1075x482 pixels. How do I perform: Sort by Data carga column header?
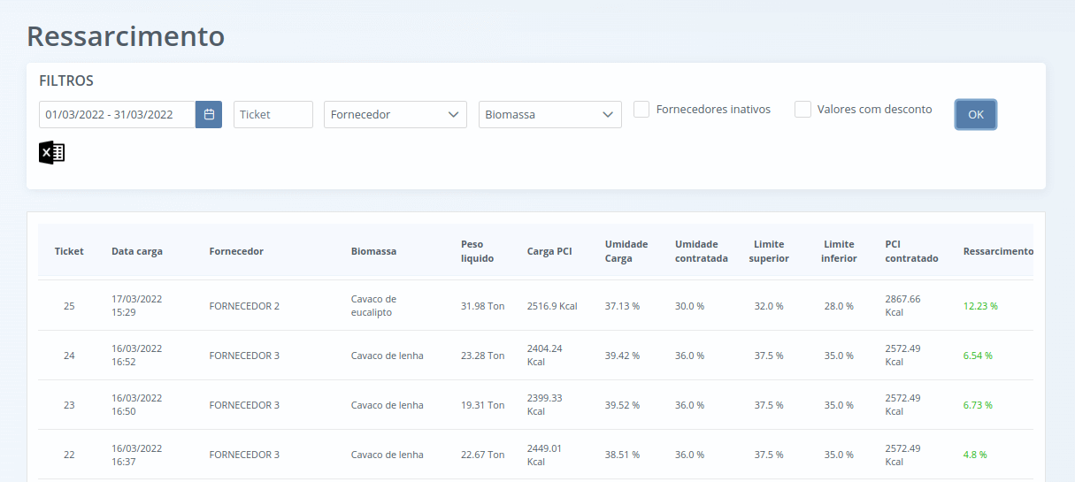coord(137,251)
